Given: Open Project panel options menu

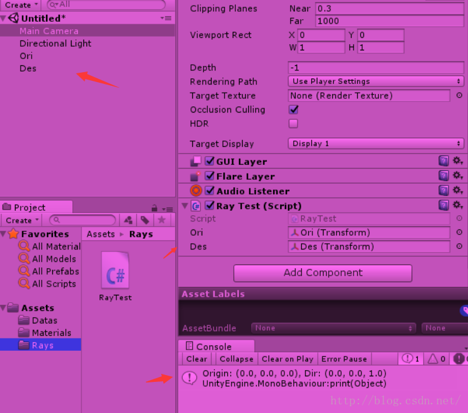Looking at the screenshot, I should (167, 209).
